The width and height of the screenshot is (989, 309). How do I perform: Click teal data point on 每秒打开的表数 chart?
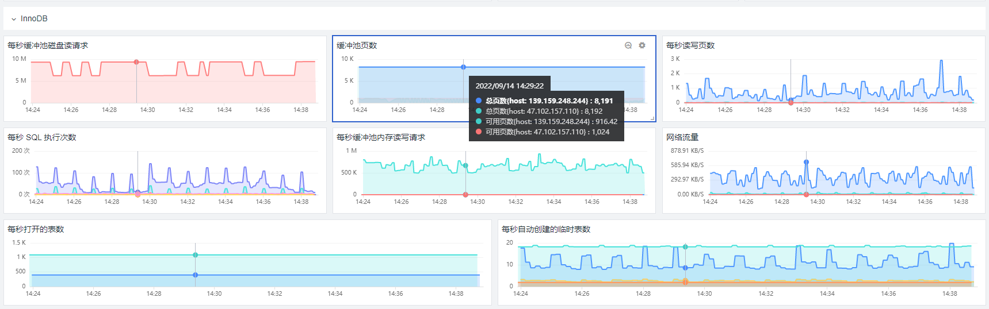(196, 255)
